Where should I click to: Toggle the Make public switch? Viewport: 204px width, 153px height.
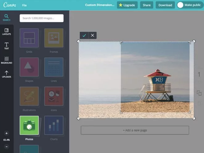tap(181, 5)
